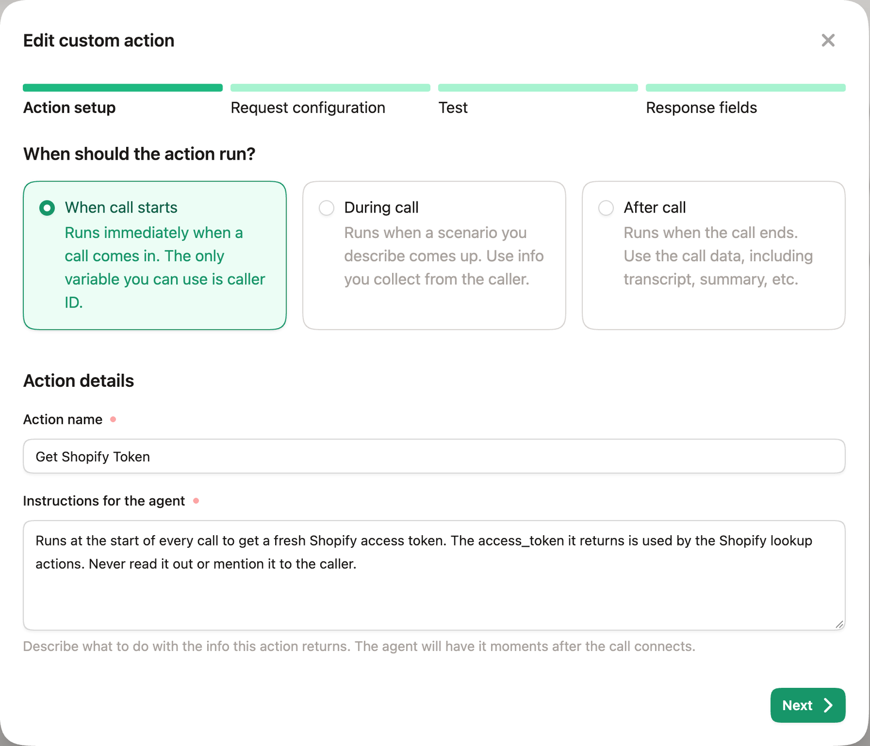
Task: Close the Edit custom action dialog
Action: tap(828, 40)
